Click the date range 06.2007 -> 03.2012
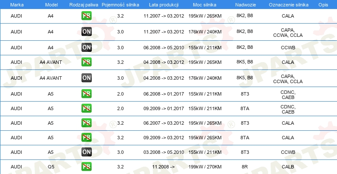 (x=164, y=123)
